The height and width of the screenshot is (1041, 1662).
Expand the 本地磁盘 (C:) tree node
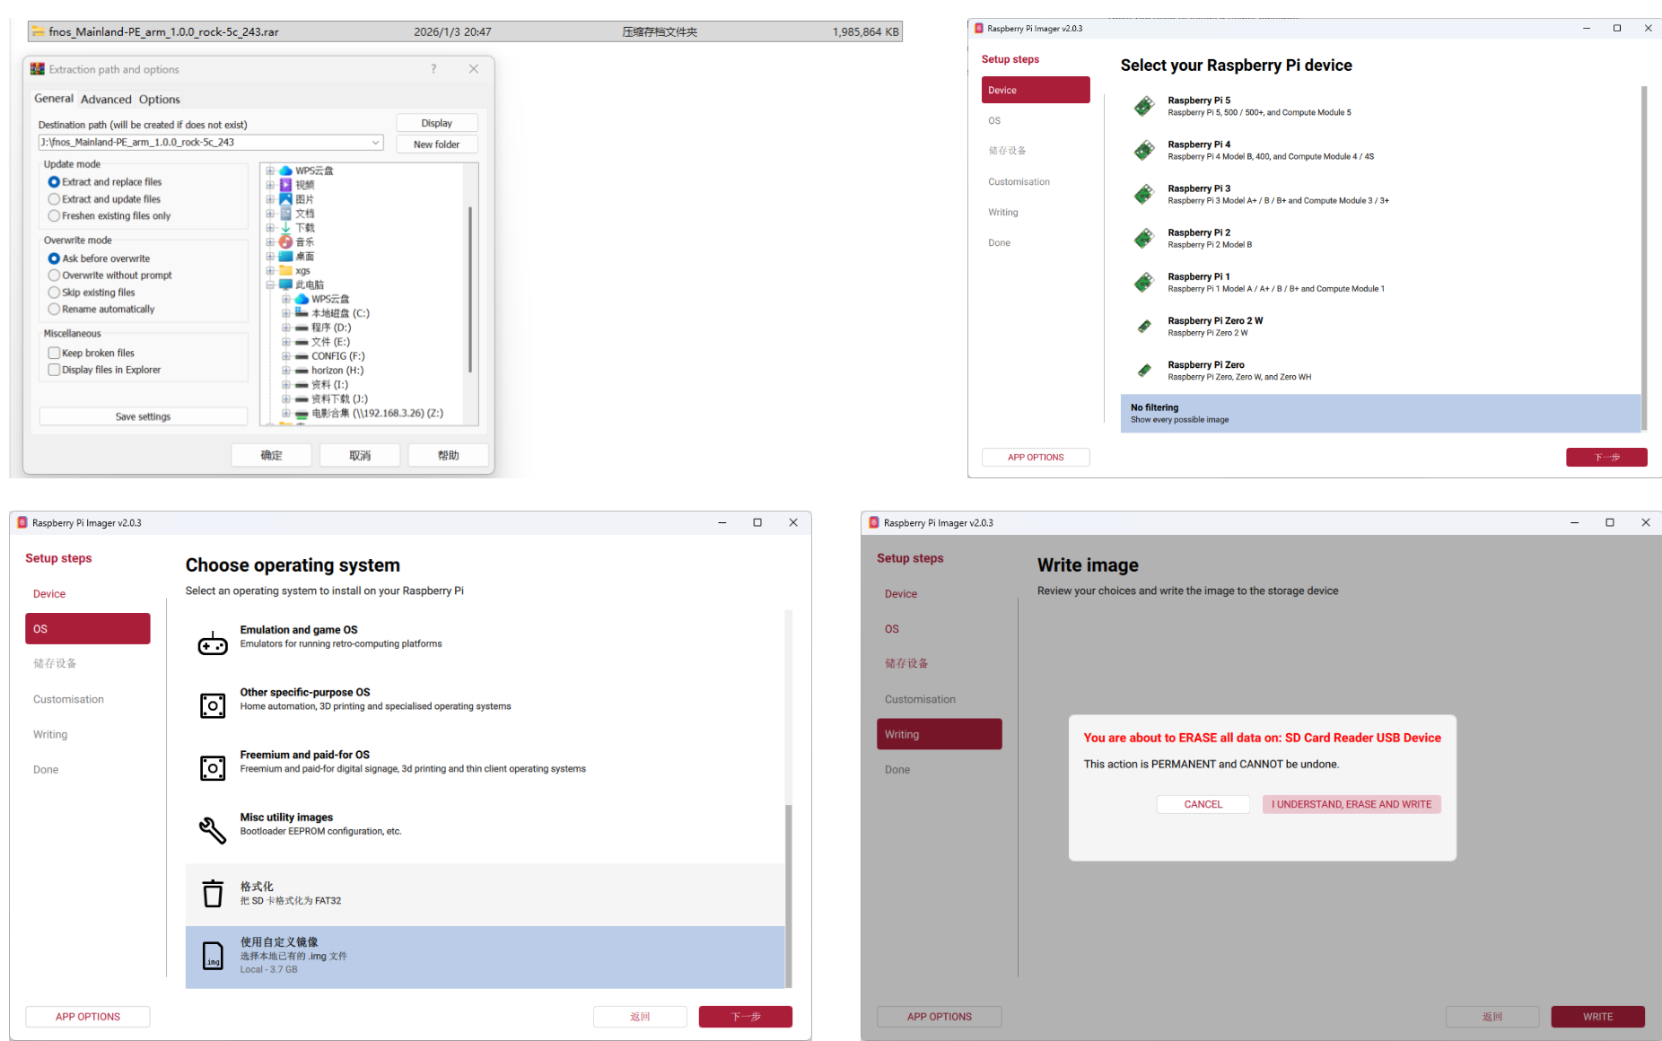pyautogui.click(x=286, y=313)
